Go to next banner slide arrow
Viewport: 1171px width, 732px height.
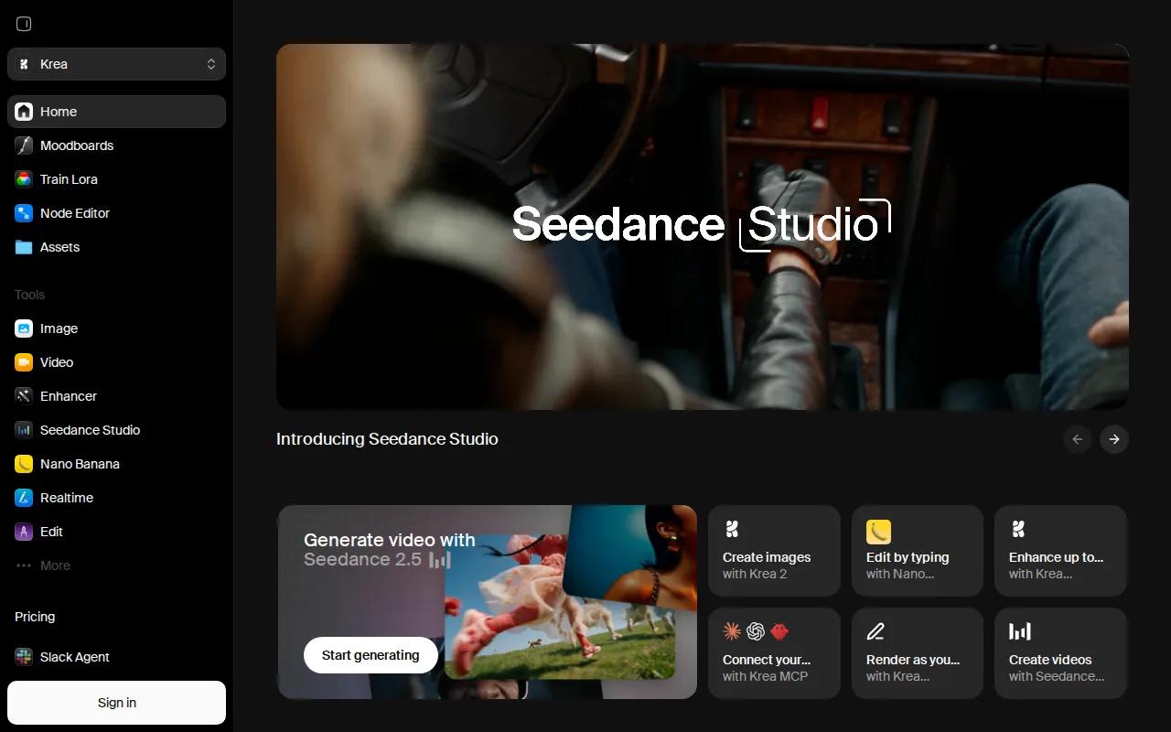click(1114, 439)
